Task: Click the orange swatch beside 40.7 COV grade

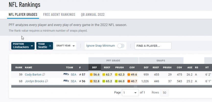Action: coord(128,81)
